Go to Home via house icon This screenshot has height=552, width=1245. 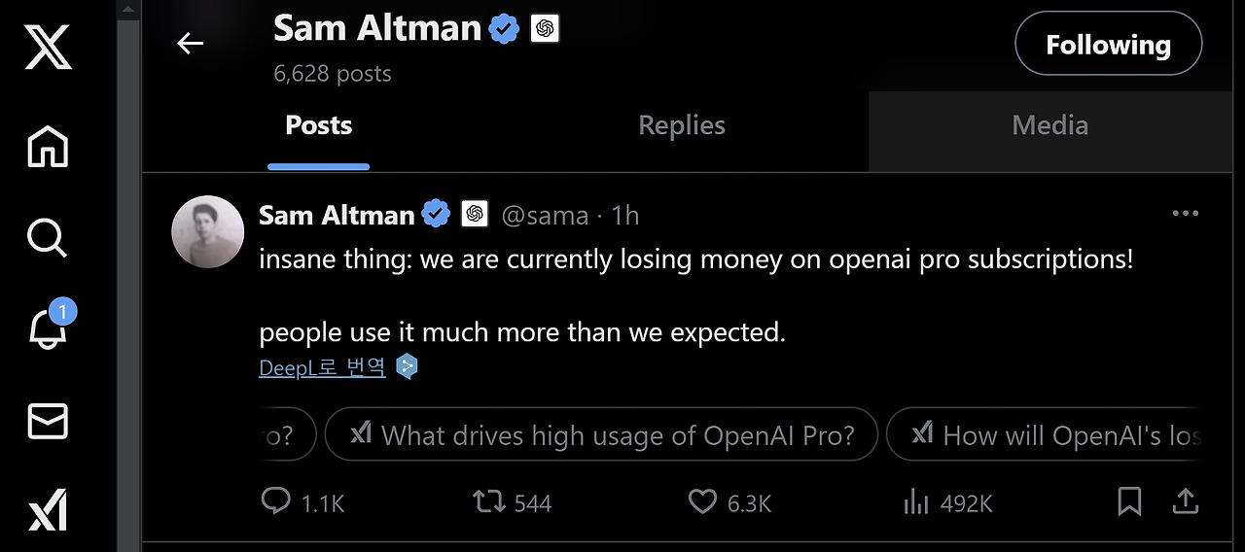coord(48,147)
